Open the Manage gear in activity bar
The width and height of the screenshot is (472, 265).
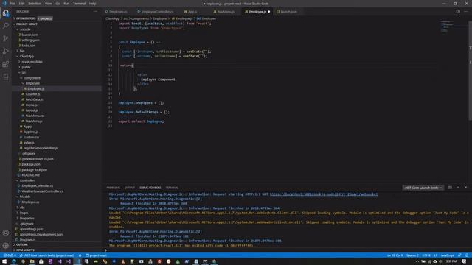[6, 245]
